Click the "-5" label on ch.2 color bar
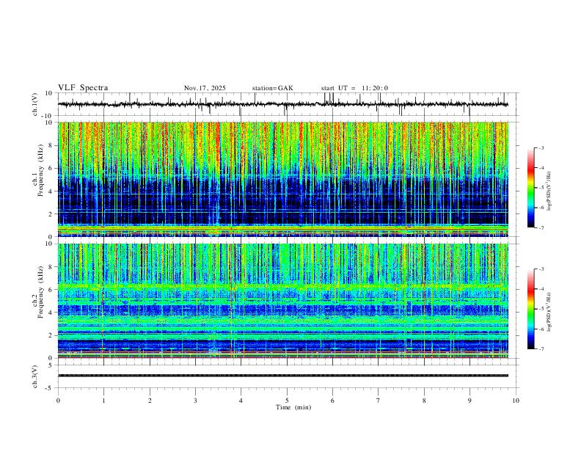This screenshot has width=581, height=449. (541, 309)
